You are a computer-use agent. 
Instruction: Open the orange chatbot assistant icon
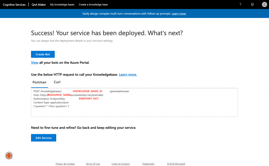9,155
